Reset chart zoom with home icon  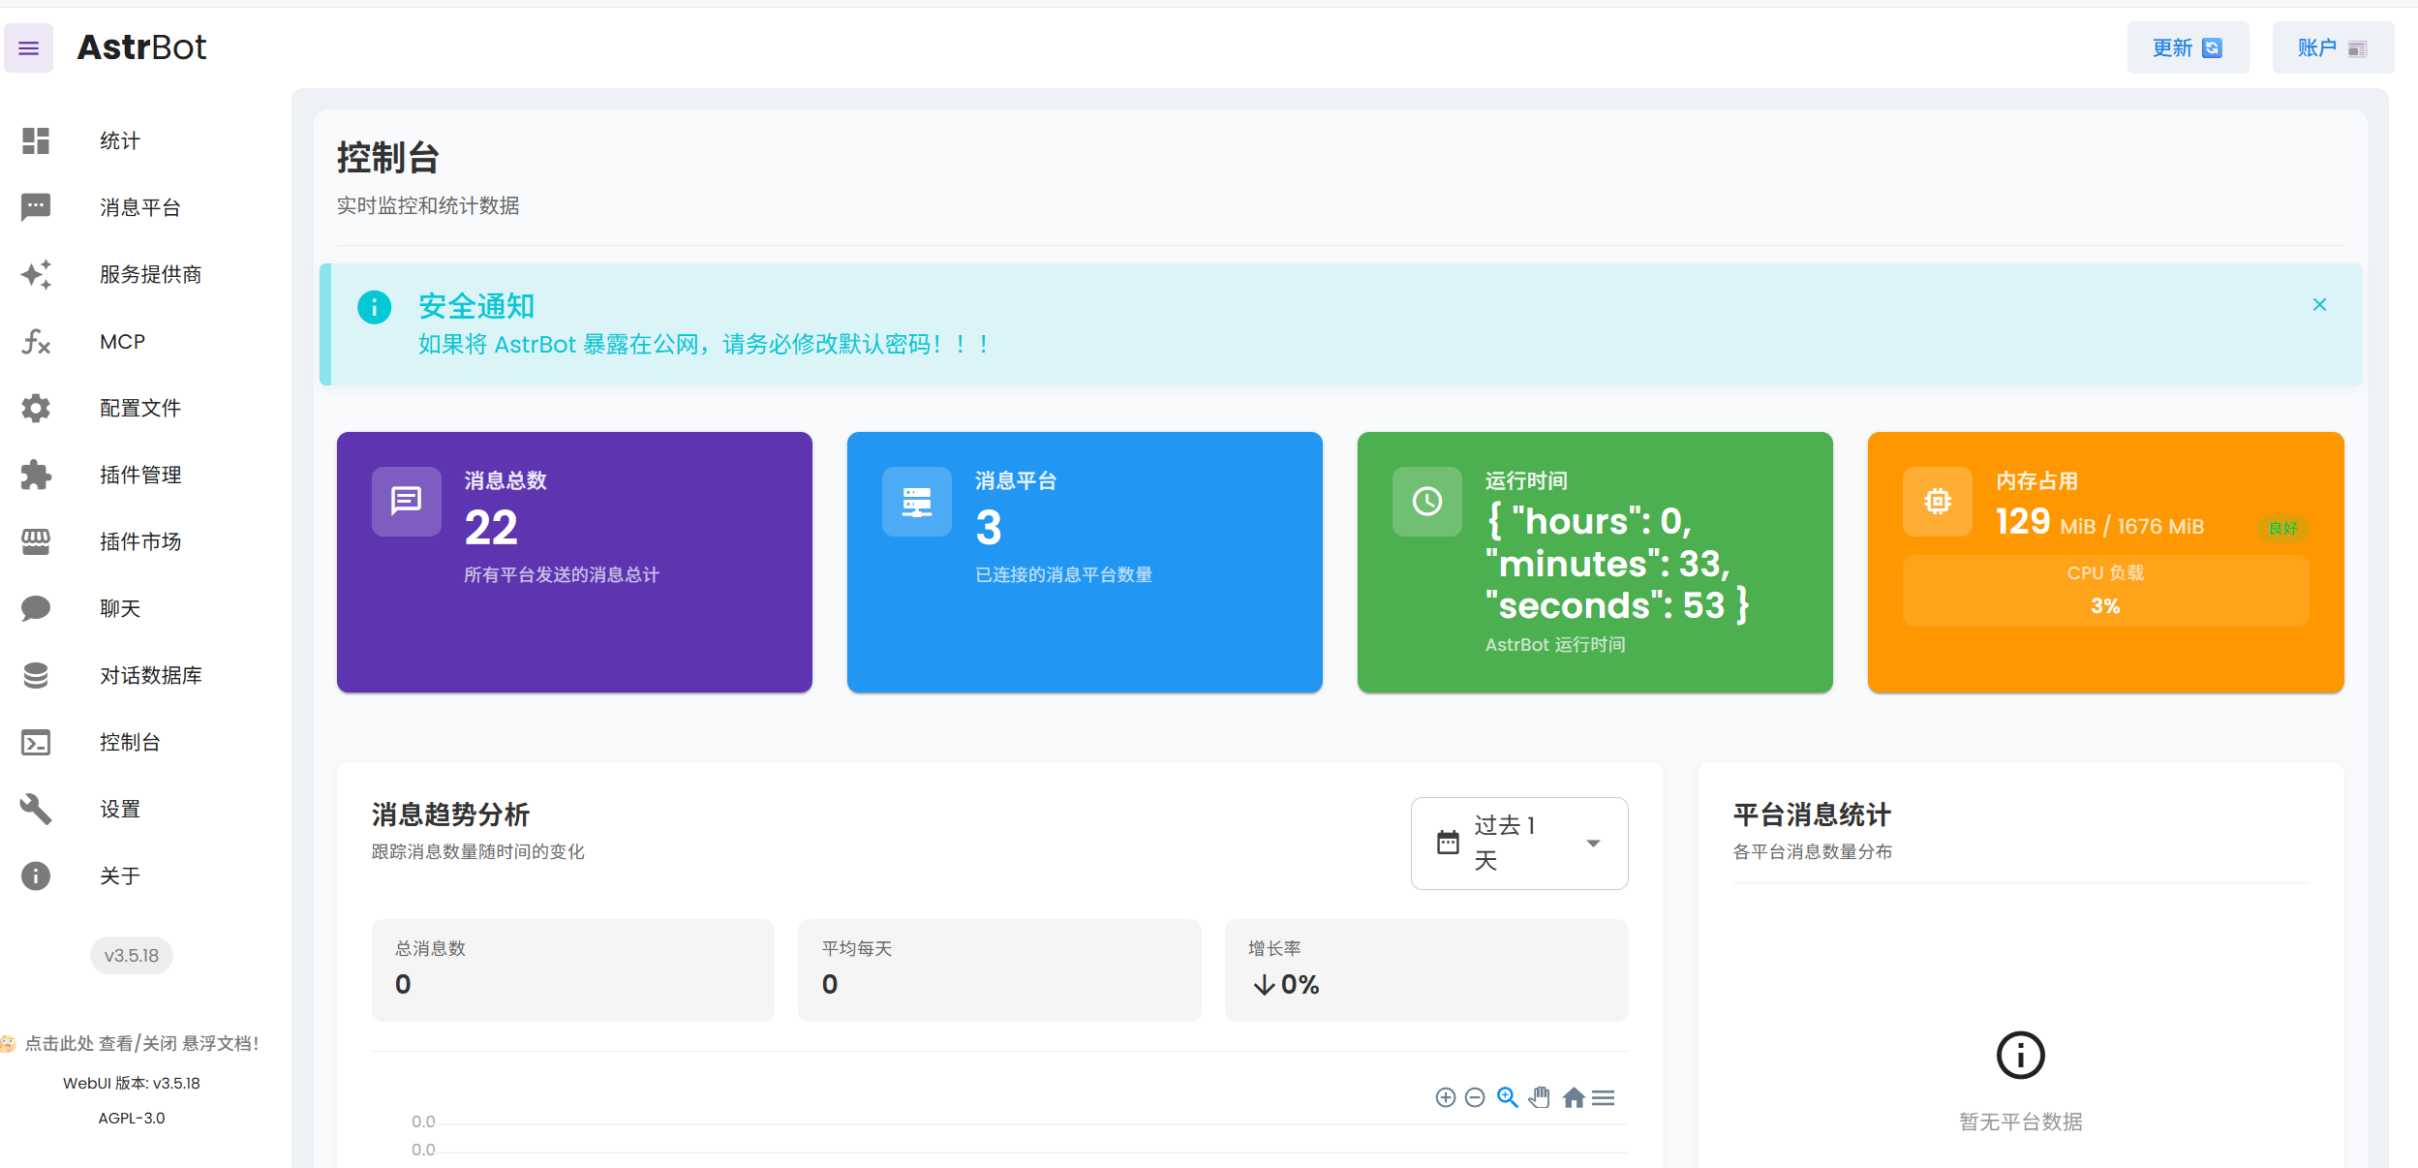coord(1575,1097)
